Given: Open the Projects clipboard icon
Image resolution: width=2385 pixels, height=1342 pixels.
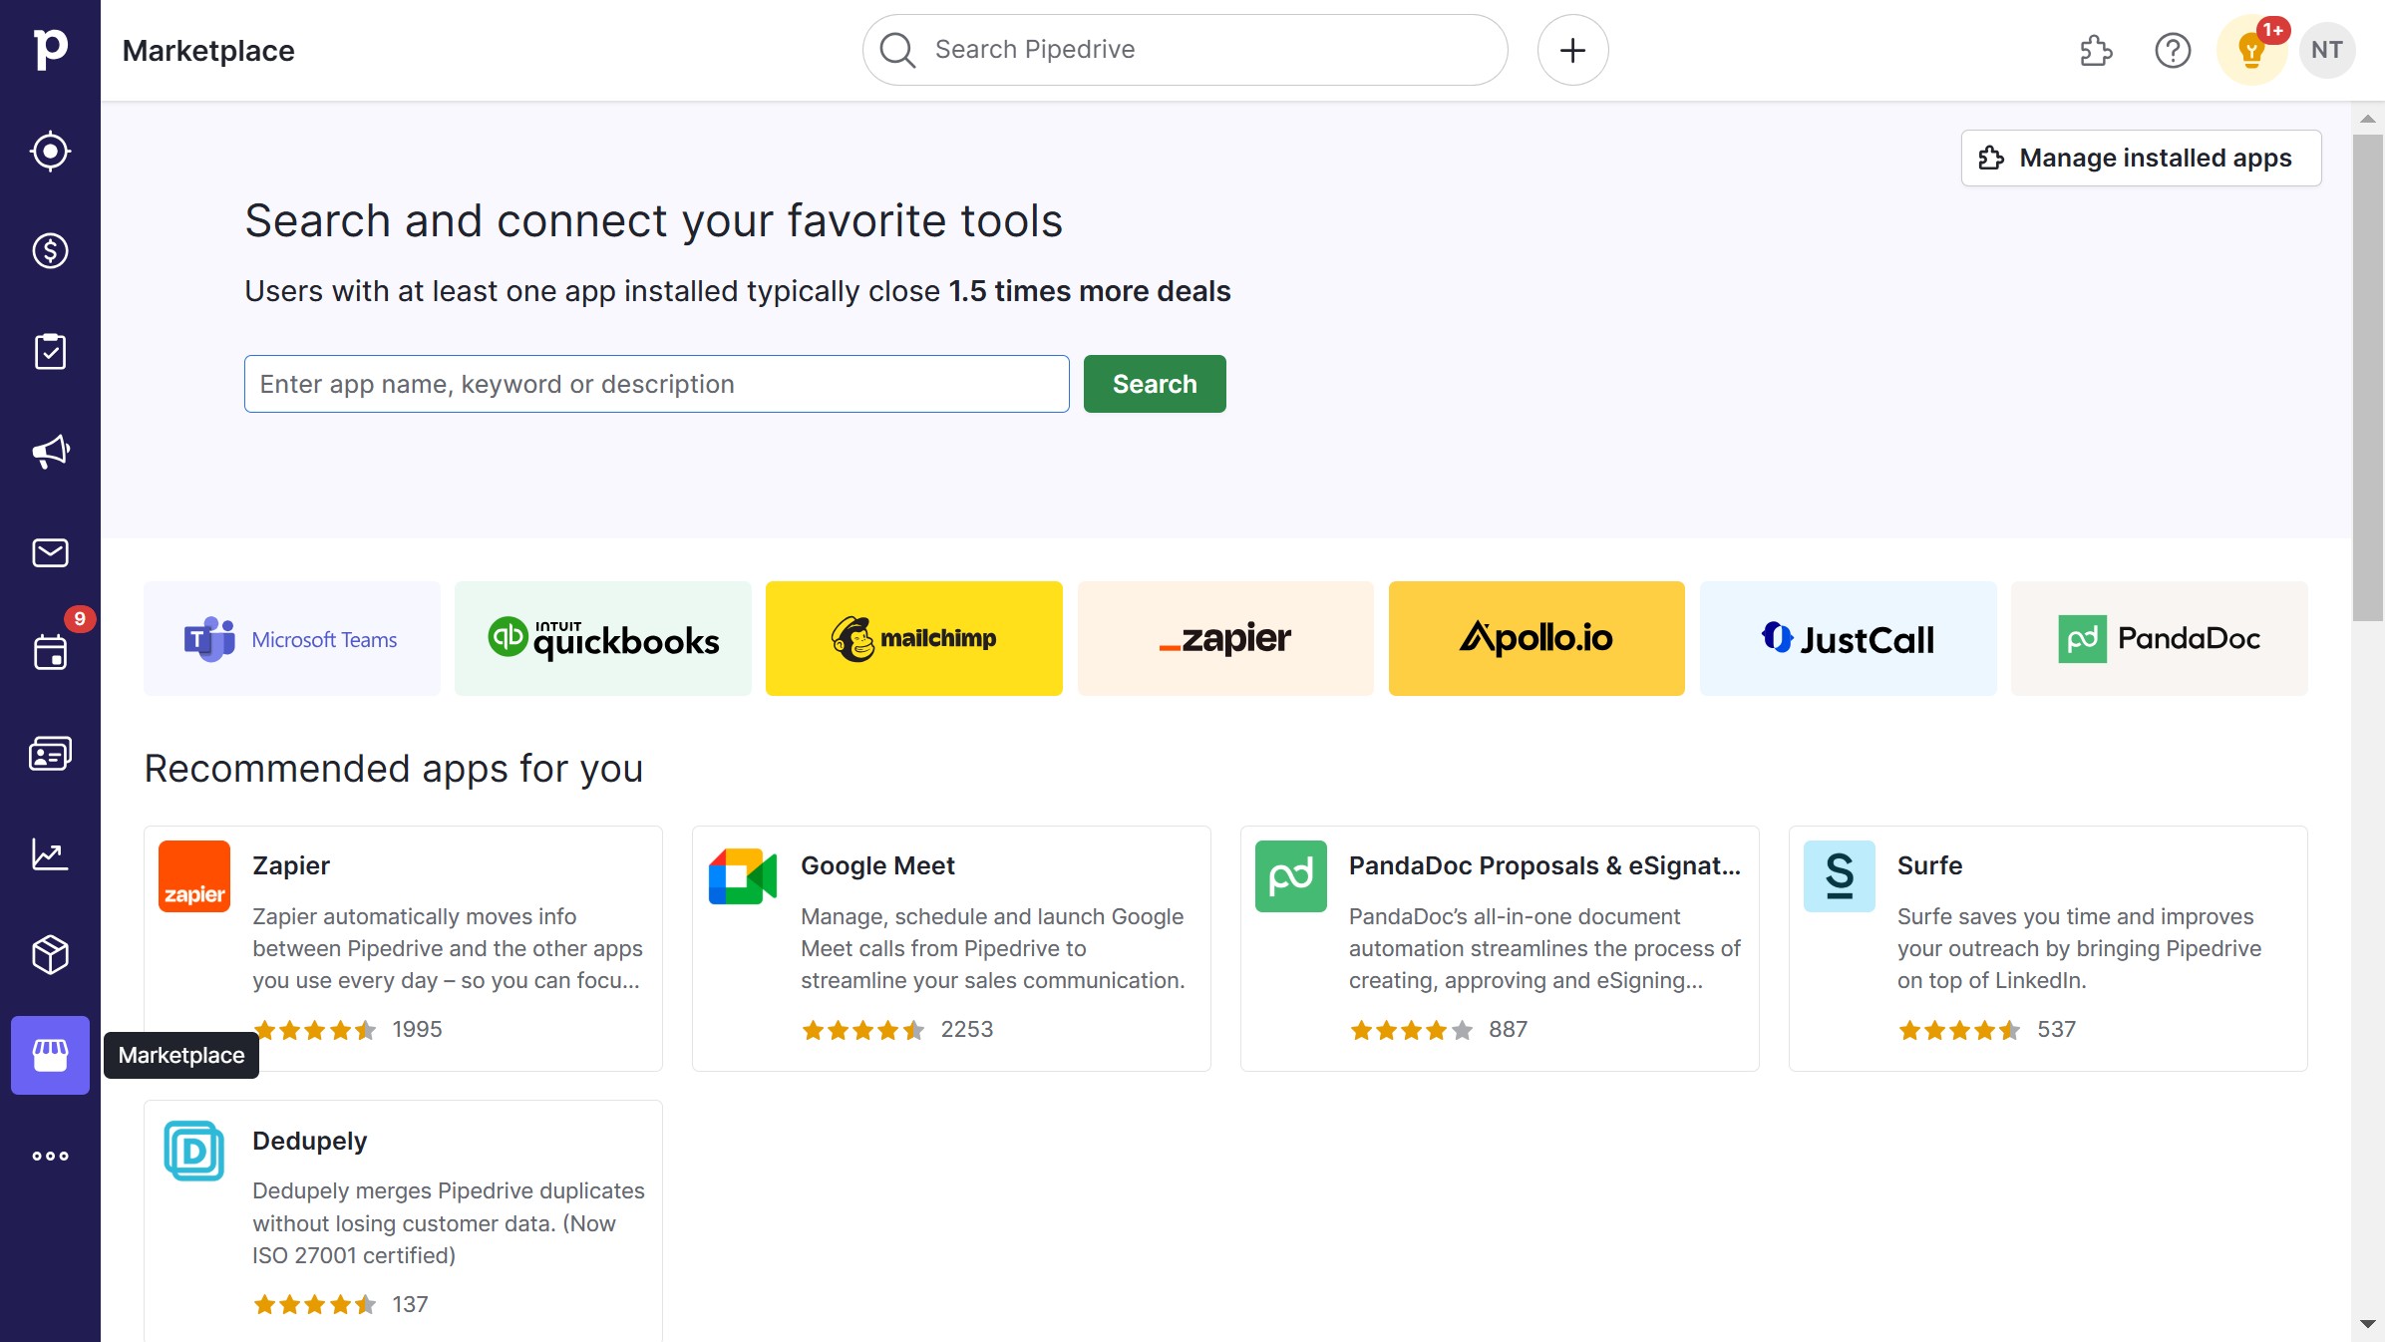Looking at the screenshot, I should tap(50, 352).
